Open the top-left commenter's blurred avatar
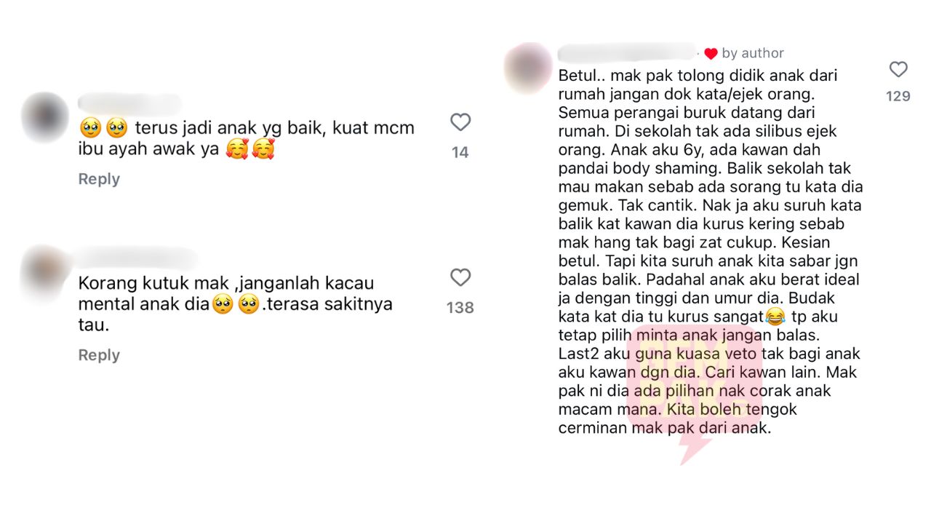Image resolution: width=931 pixels, height=524 pixels. click(x=45, y=116)
